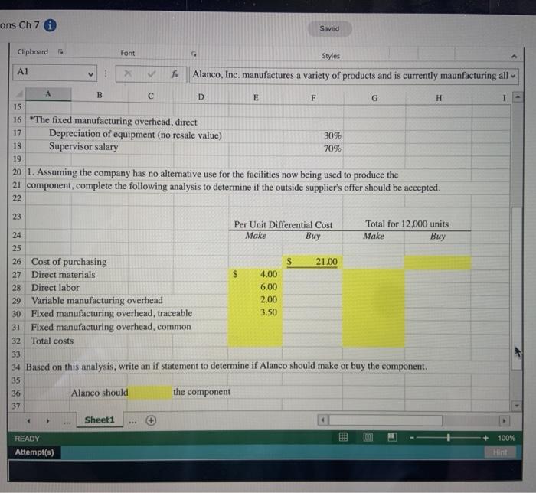Click the Total costs row label

click(x=52, y=341)
